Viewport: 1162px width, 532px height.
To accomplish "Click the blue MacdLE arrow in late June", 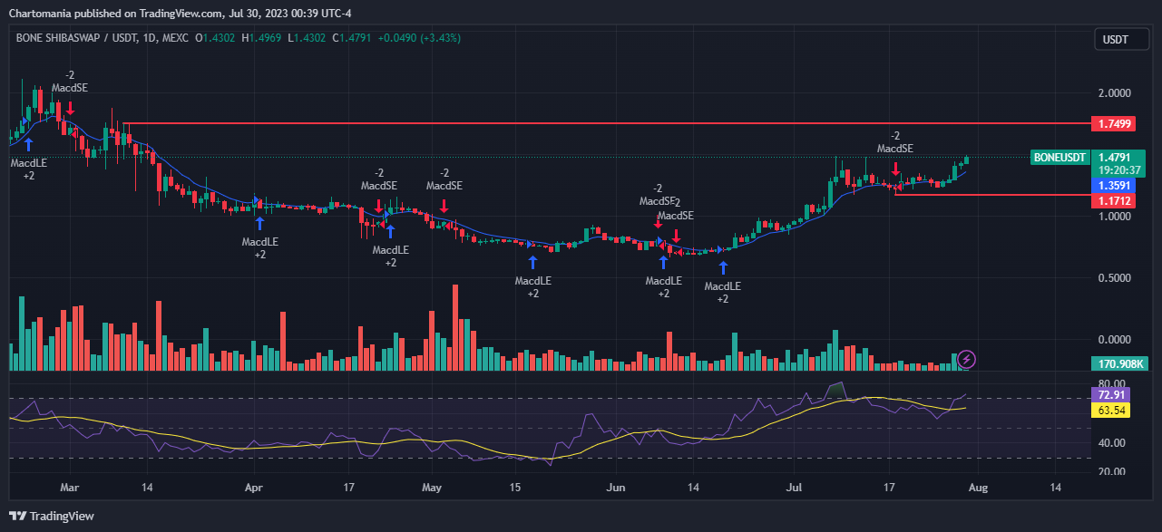I will [723, 267].
